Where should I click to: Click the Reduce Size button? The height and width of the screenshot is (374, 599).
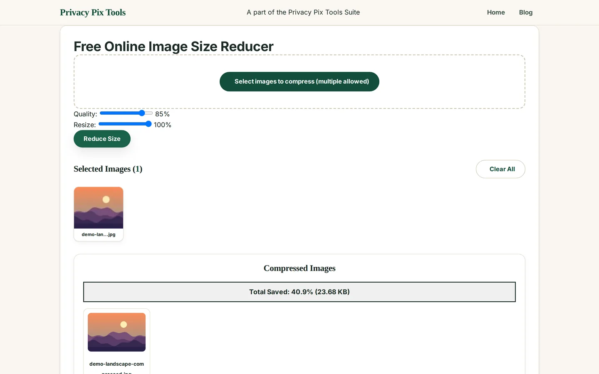click(x=102, y=139)
